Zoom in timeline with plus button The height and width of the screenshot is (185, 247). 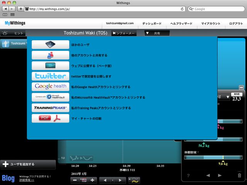point(92,180)
